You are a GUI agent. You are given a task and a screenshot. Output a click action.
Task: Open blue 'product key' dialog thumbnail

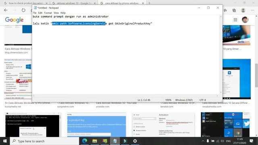tap(97, 124)
